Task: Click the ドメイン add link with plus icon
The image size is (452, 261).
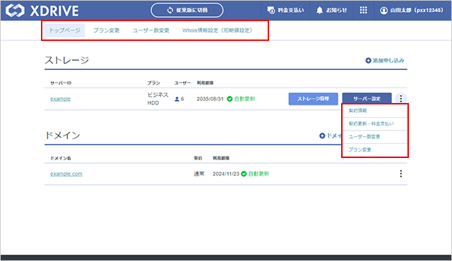Action: click(331, 135)
